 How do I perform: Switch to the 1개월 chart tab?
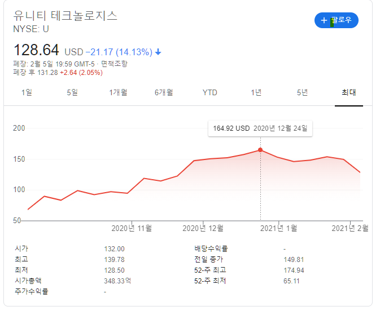(118, 92)
